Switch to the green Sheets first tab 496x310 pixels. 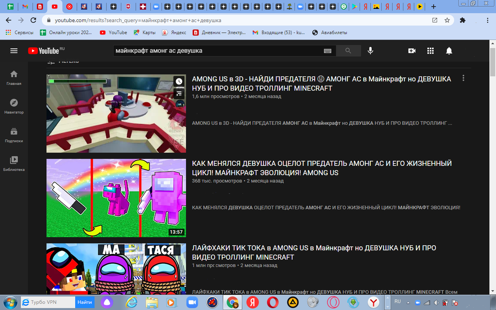pos(10,7)
